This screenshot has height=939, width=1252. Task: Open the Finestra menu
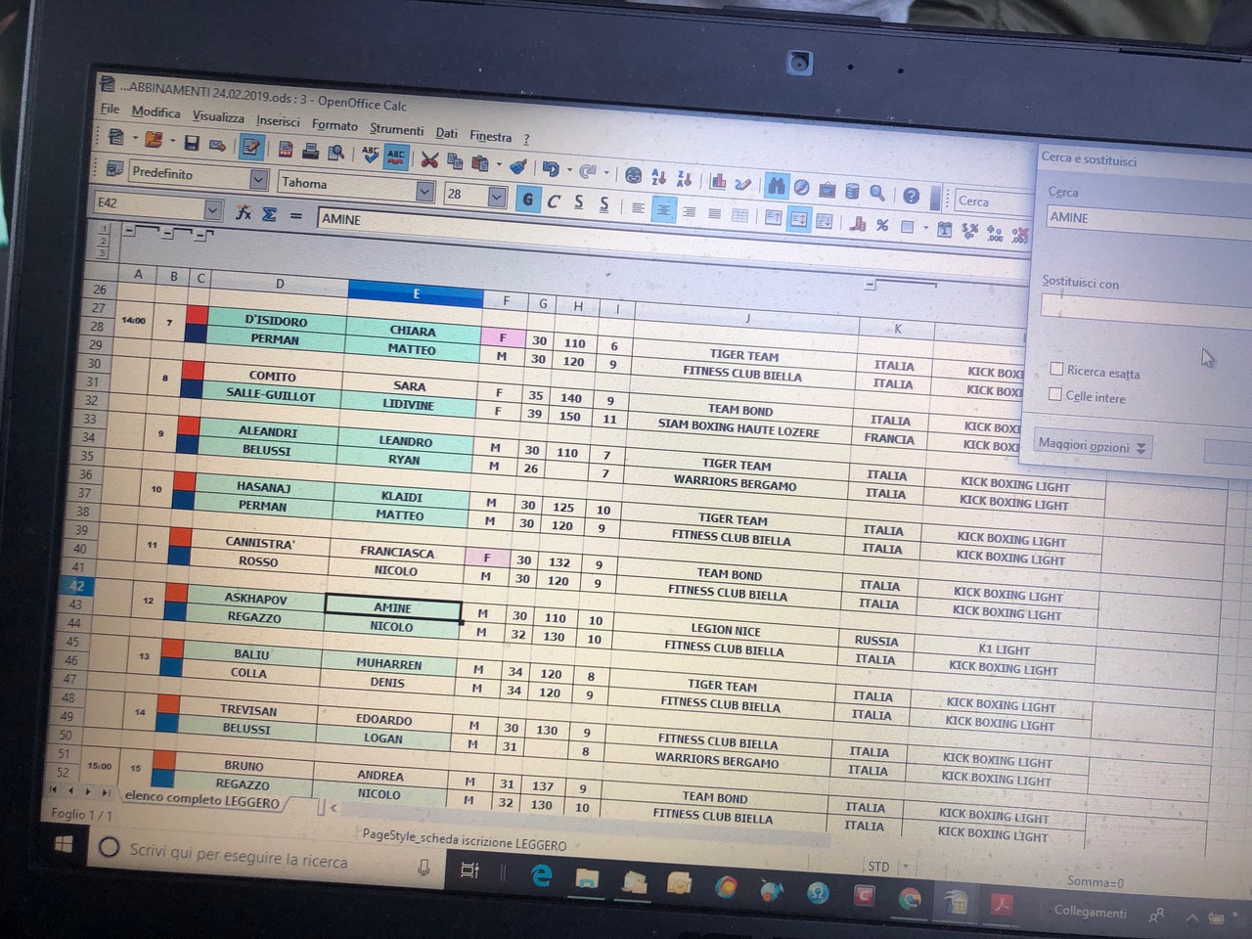[x=490, y=136]
